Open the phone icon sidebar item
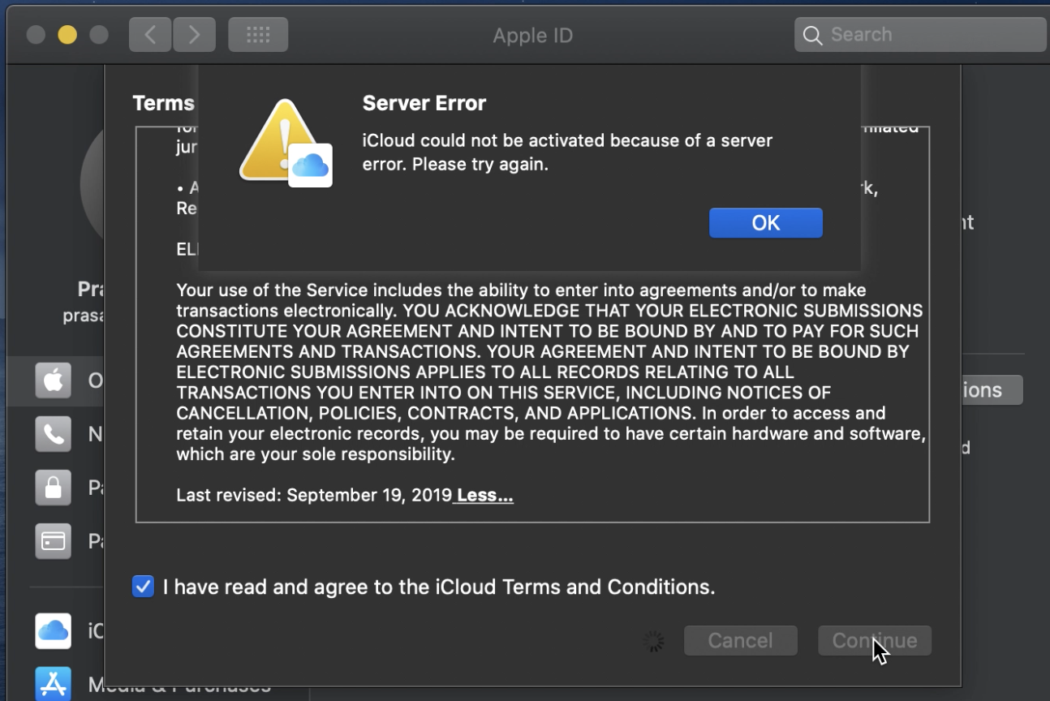This screenshot has height=701, width=1050. (x=54, y=434)
